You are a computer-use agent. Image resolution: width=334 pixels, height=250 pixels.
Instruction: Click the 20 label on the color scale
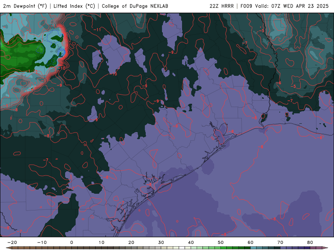(131, 242)
